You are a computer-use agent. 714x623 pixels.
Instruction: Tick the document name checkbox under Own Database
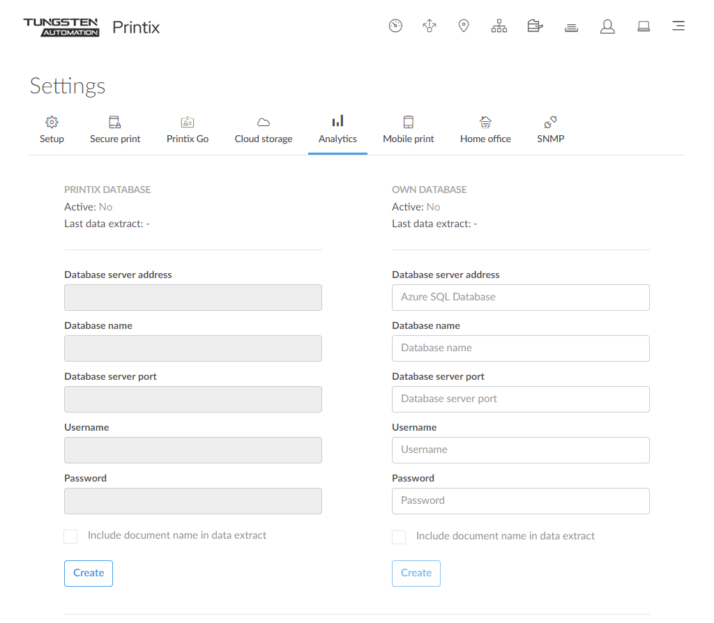pos(399,537)
